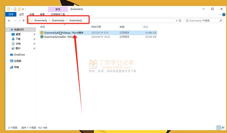Viewport: 227px width, 133px height.
Task: Open 下载 in the navigation pane
Action: click(x=18, y=39)
